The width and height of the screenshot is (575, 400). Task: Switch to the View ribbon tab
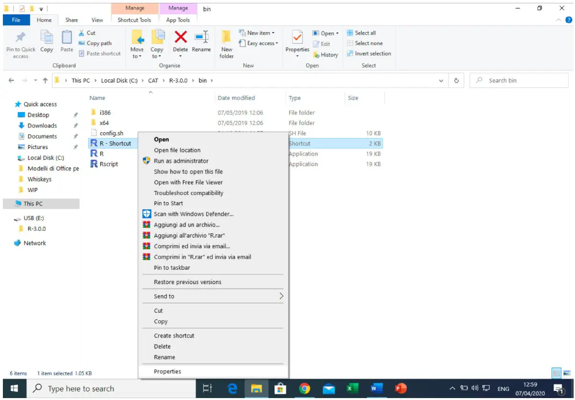pyautogui.click(x=97, y=20)
